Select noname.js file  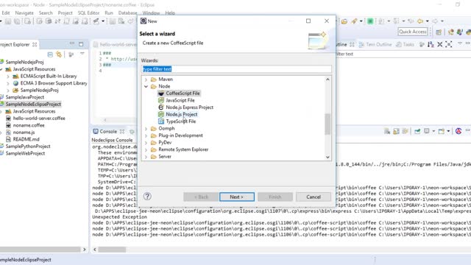[24, 132]
